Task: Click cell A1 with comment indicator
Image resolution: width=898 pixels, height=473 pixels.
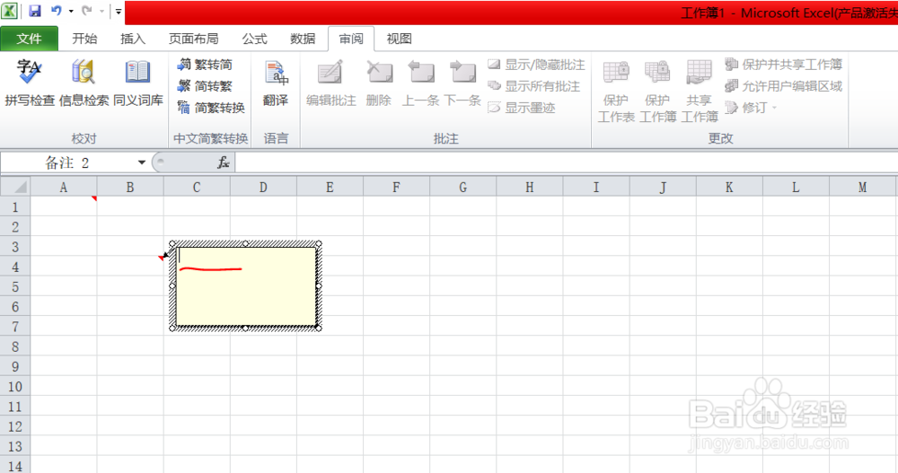Action: 64,206
